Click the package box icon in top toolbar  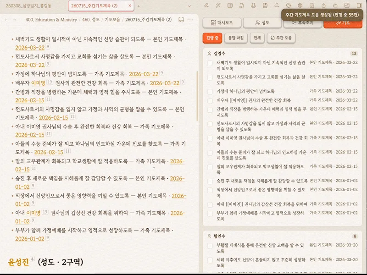point(300,5)
